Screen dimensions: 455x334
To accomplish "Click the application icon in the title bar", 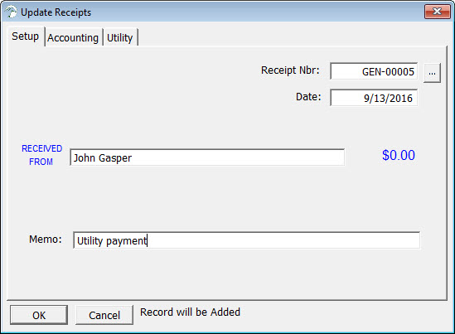I will coord(11,12).
